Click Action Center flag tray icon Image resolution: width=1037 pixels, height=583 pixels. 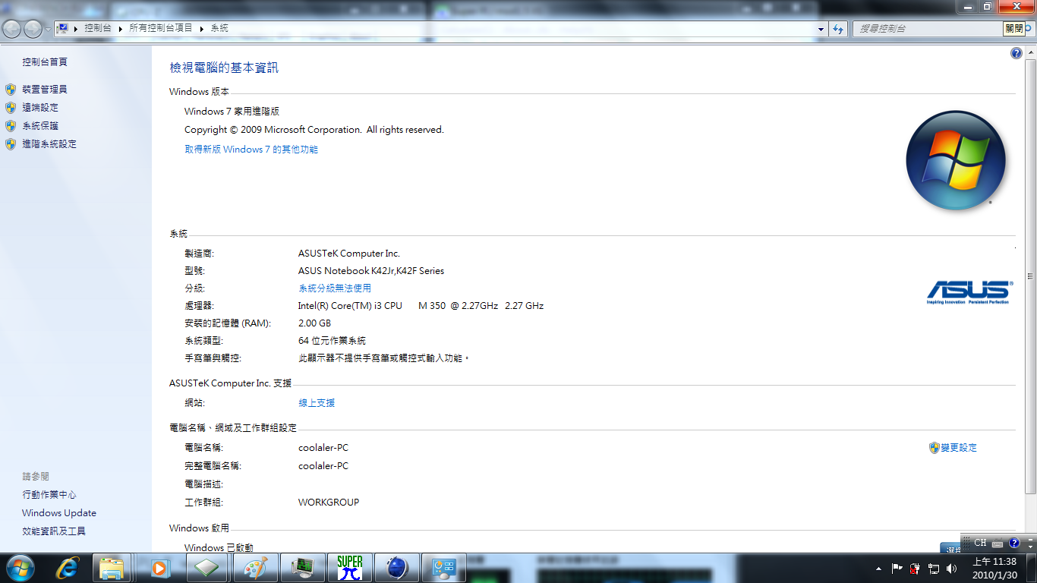897,569
